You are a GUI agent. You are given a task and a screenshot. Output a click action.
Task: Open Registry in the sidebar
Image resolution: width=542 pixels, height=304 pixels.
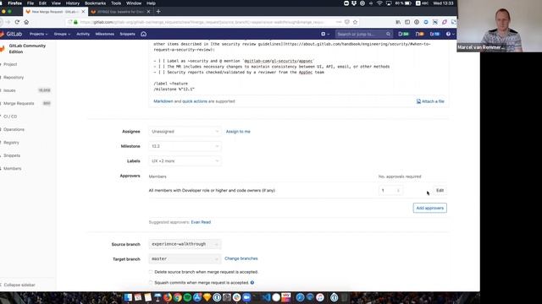(11, 143)
